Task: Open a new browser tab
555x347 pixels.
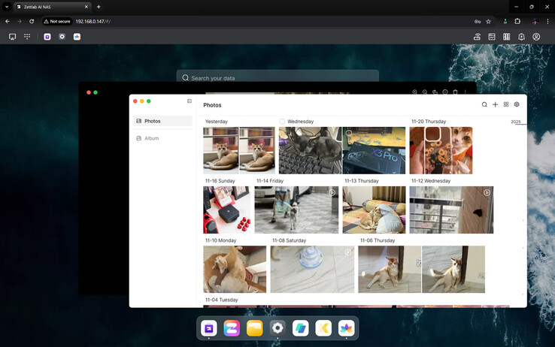Action: pos(99,7)
